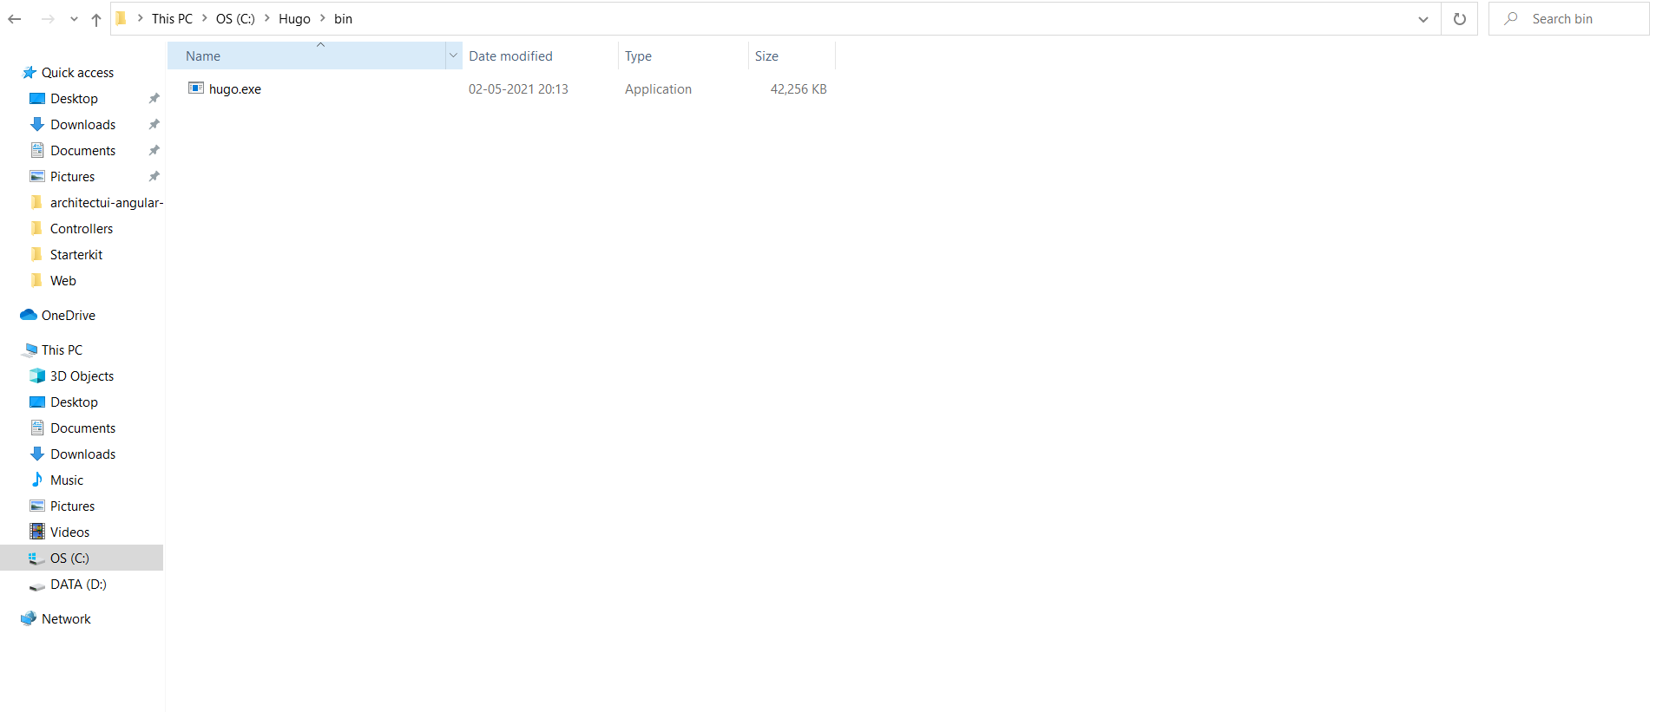Click pin icon next to Documents
The image size is (1656, 712).
pyautogui.click(x=154, y=151)
